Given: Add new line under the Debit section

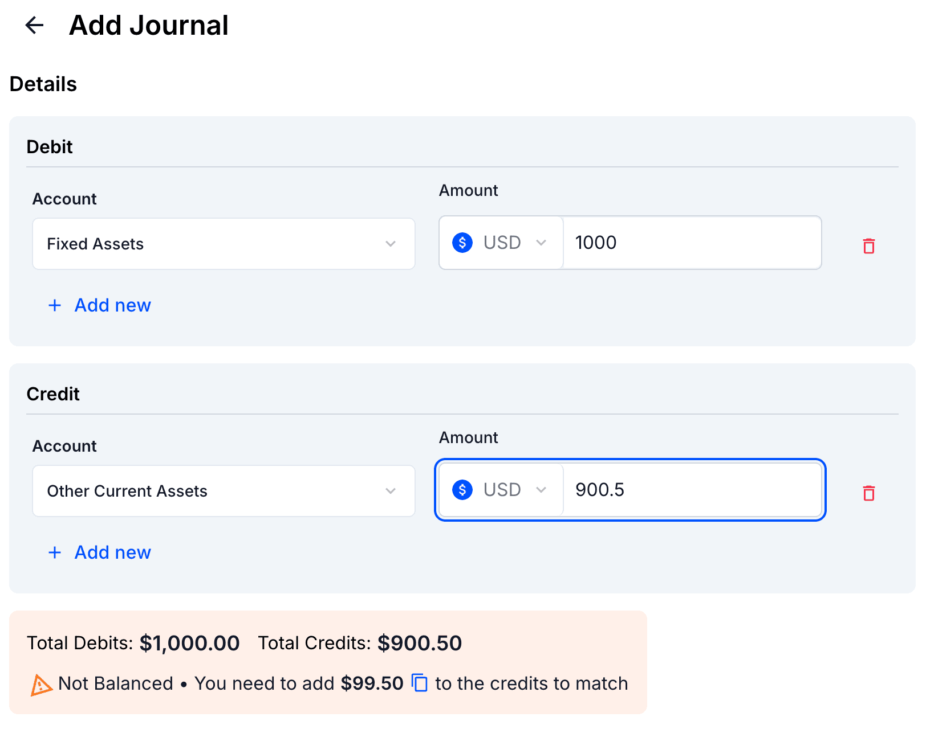Looking at the screenshot, I should [x=112, y=305].
